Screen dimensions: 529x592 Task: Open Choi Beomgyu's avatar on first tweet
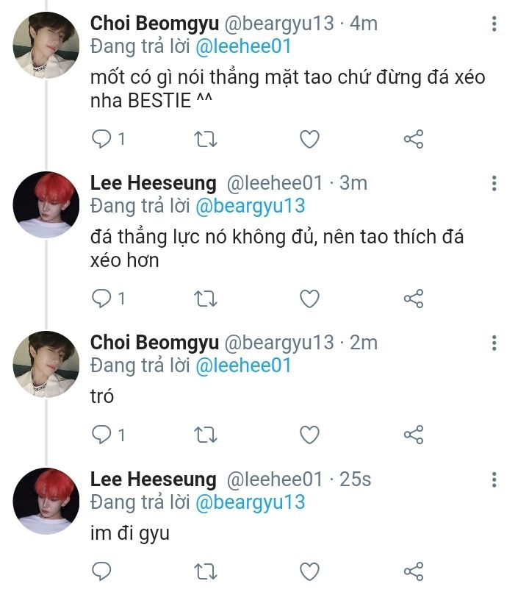pyautogui.click(x=46, y=46)
